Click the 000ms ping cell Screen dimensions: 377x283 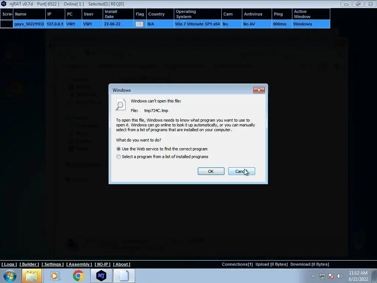282,24
